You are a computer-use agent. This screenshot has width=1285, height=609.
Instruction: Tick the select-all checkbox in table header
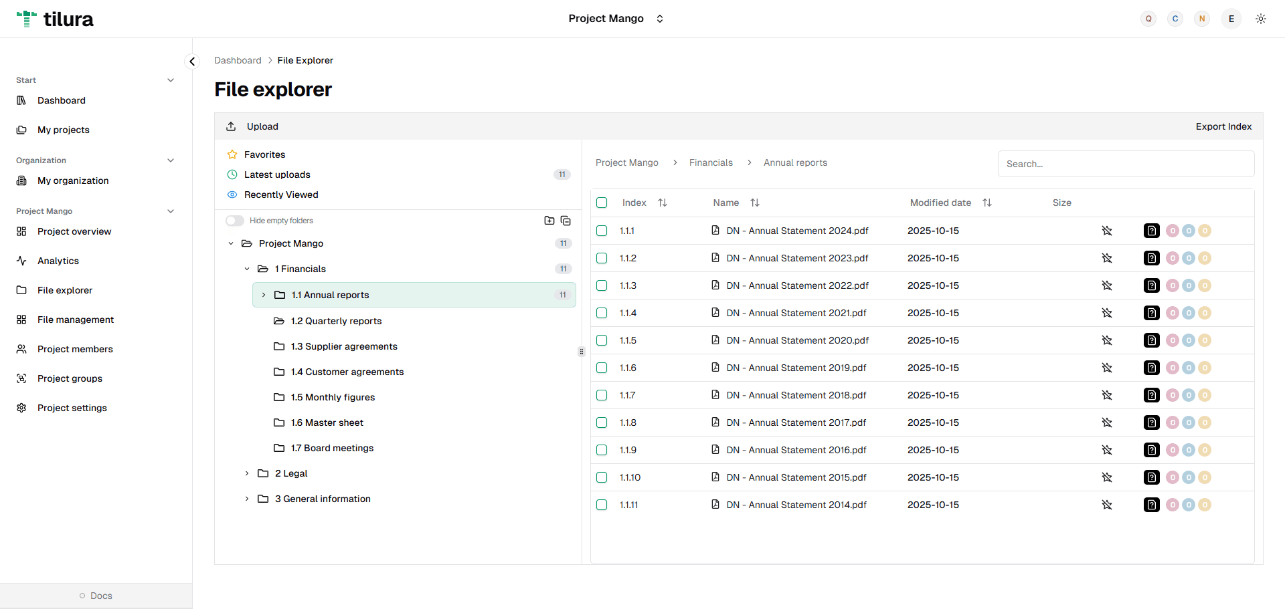click(x=602, y=203)
